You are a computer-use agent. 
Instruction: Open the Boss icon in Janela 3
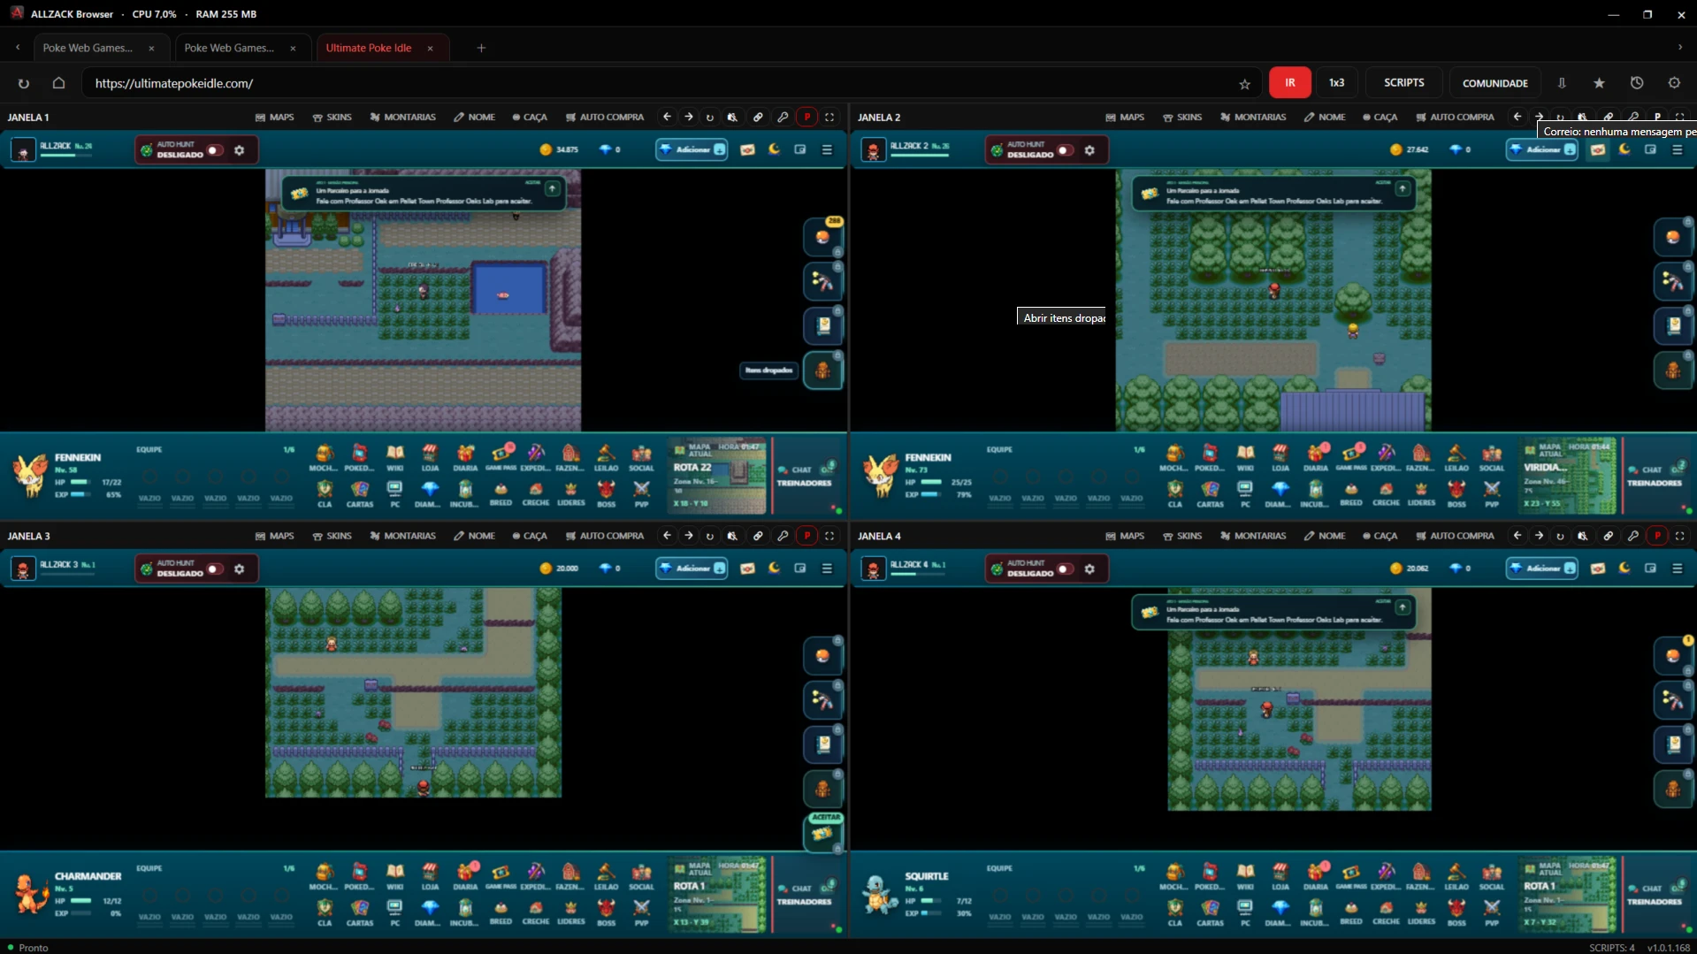606,912
